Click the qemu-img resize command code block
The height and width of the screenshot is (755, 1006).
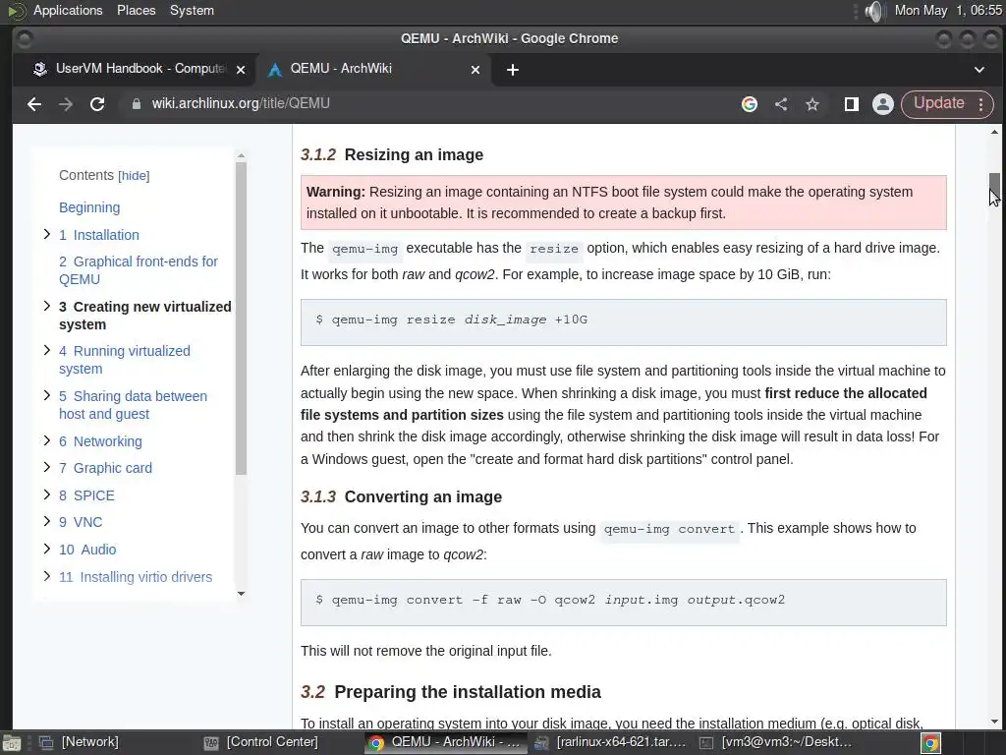pos(624,322)
